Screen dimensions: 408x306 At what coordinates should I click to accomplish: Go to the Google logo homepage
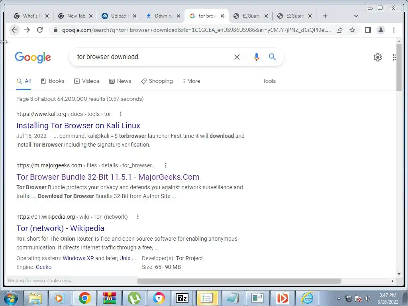pyautogui.click(x=33, y=57)
